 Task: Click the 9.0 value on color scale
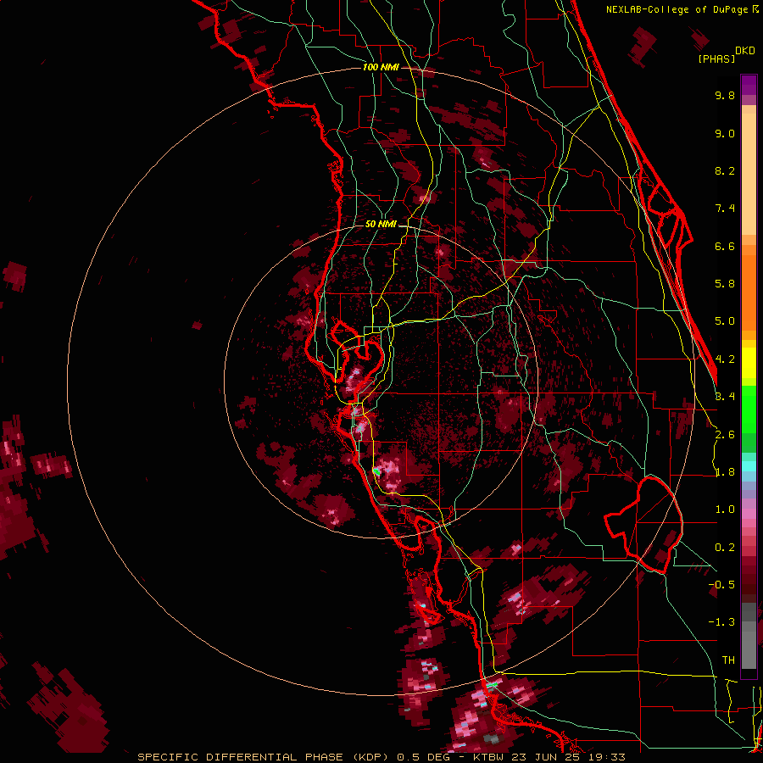(725, 133)
